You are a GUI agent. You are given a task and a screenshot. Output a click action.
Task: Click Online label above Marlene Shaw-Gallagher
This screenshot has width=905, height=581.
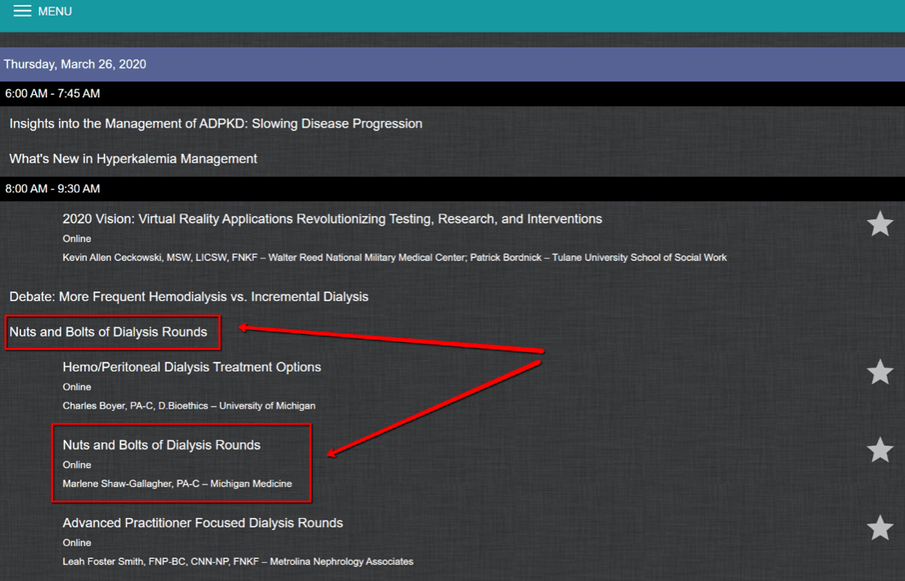[x=77, y=465]
